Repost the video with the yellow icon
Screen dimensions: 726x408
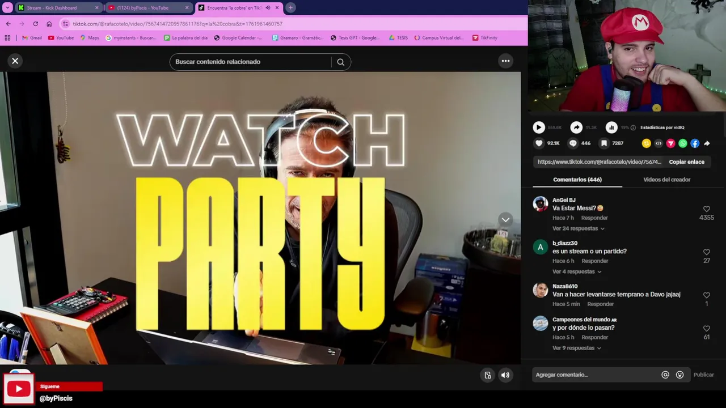(x=646, y=143)
